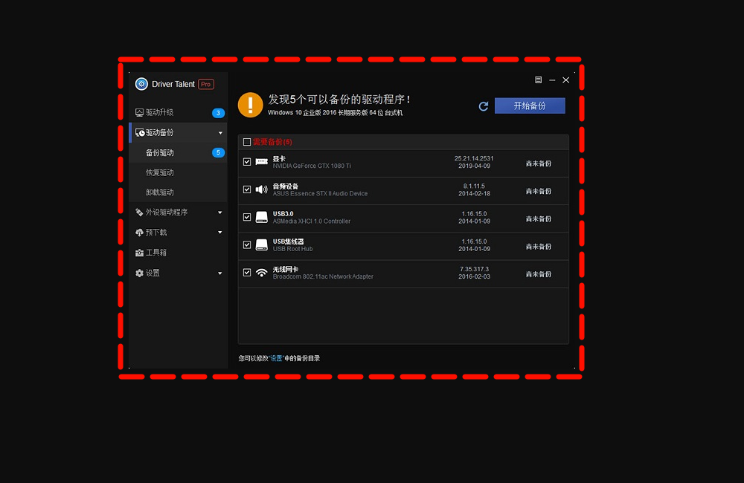The height and width of the screenshot is (483, 744).
Task: Click version 7.35.317.3 text
Action: (x=474, y=269)
